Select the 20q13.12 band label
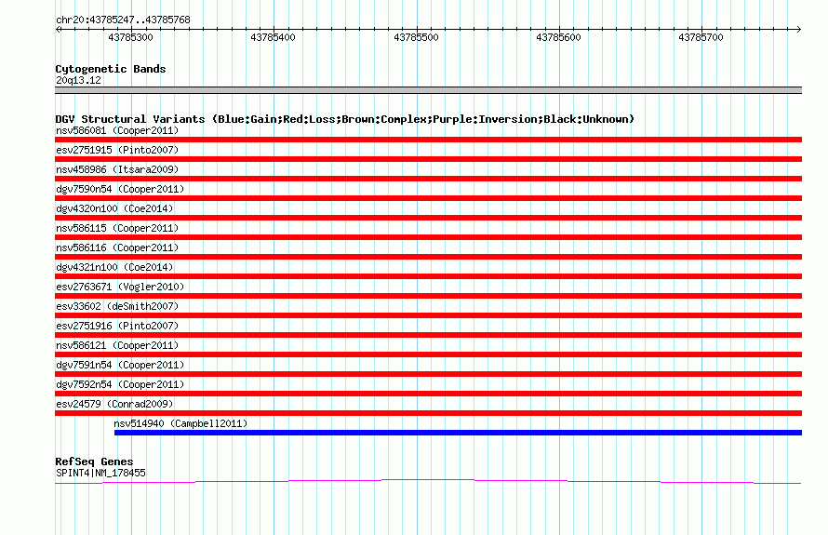828x535 pixels. pos(78,80)
